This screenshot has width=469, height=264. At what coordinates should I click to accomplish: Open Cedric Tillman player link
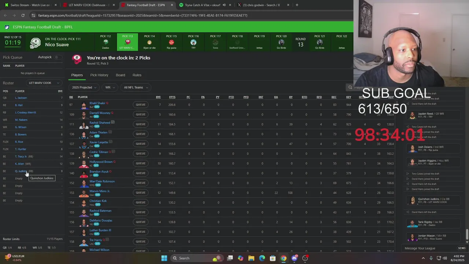coord(99,152)
